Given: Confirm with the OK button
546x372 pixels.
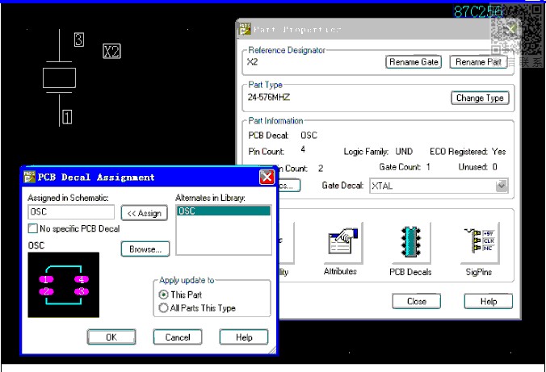Looking at the screenshot, I should tap(111, 336).
